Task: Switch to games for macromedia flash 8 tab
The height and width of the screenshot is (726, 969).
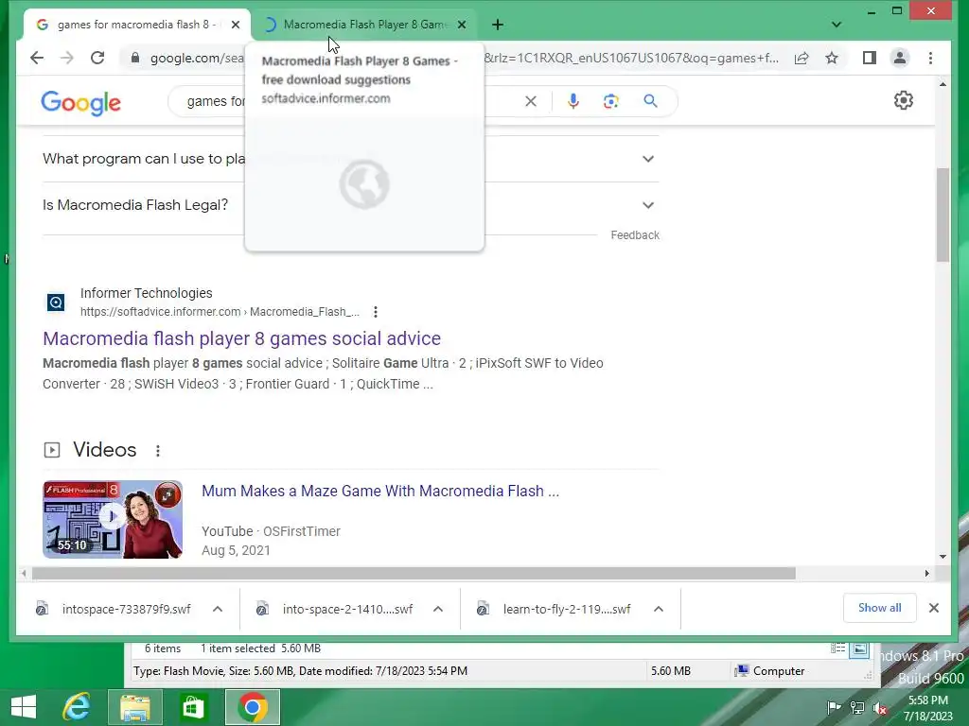Action: (x=136, y=25)
